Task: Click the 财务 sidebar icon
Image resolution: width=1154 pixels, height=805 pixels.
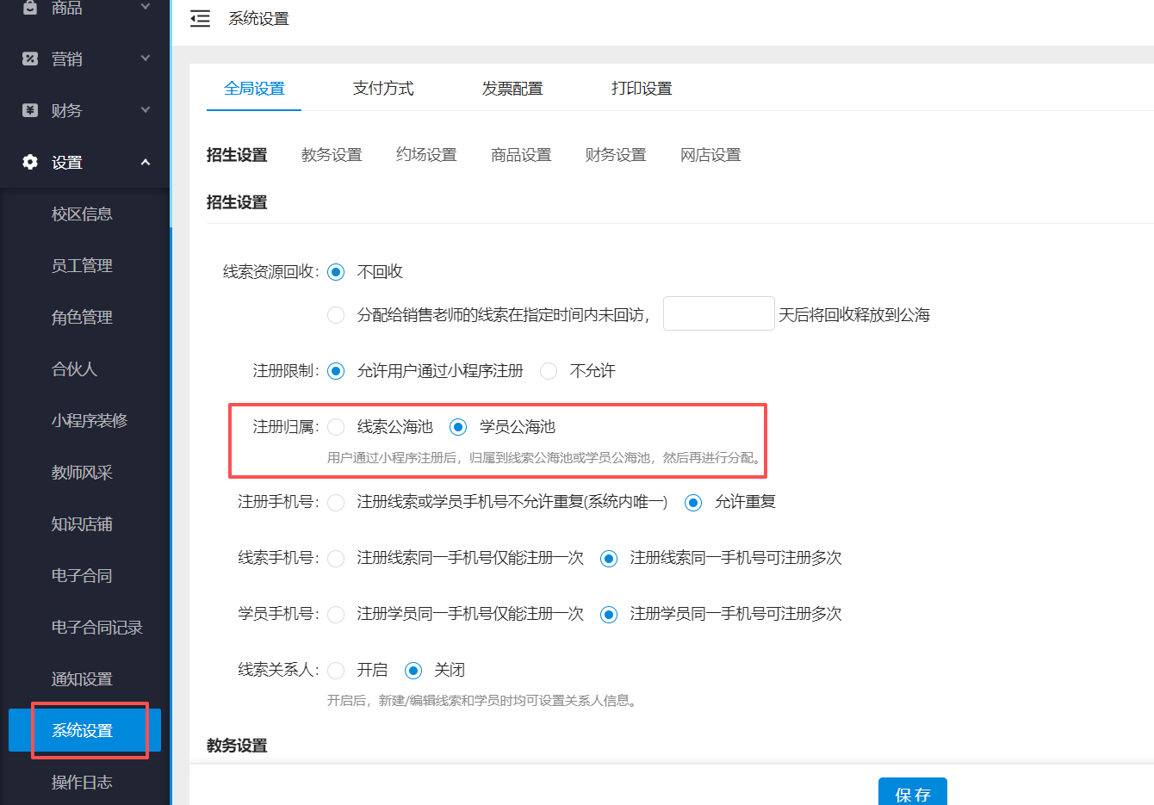Action: point(28,110)
